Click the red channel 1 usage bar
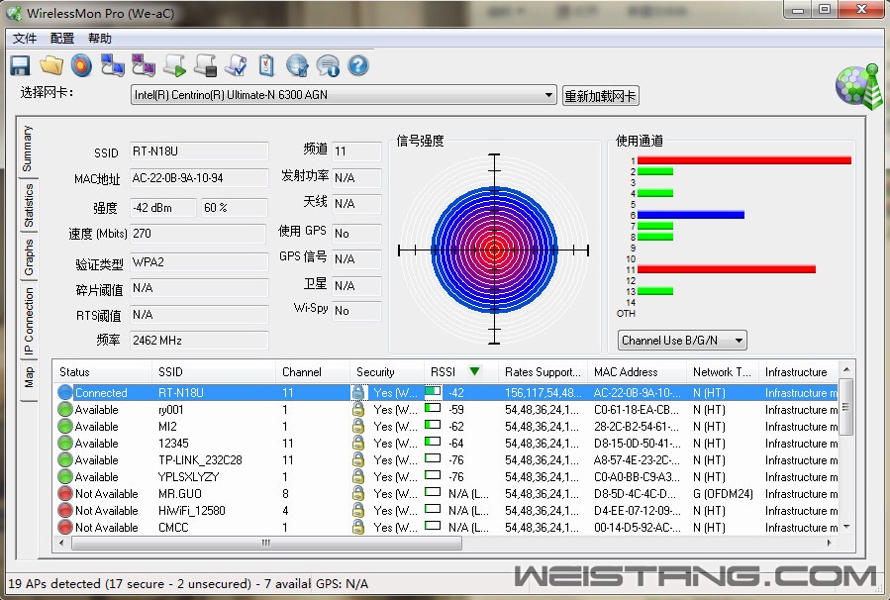The height and width of the screenshot is (600, 890). pos(744,160)
